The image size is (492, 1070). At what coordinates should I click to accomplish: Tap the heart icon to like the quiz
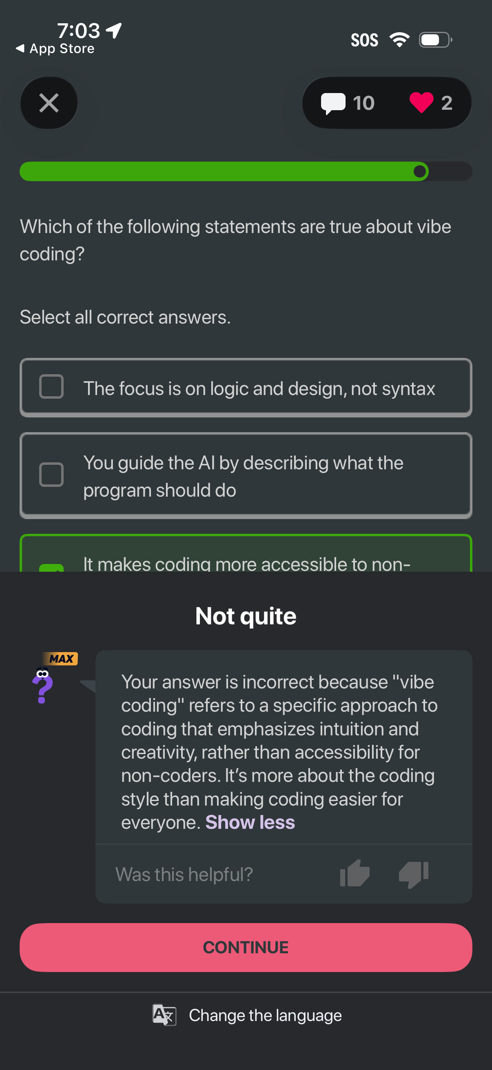[x=422, y=102]
